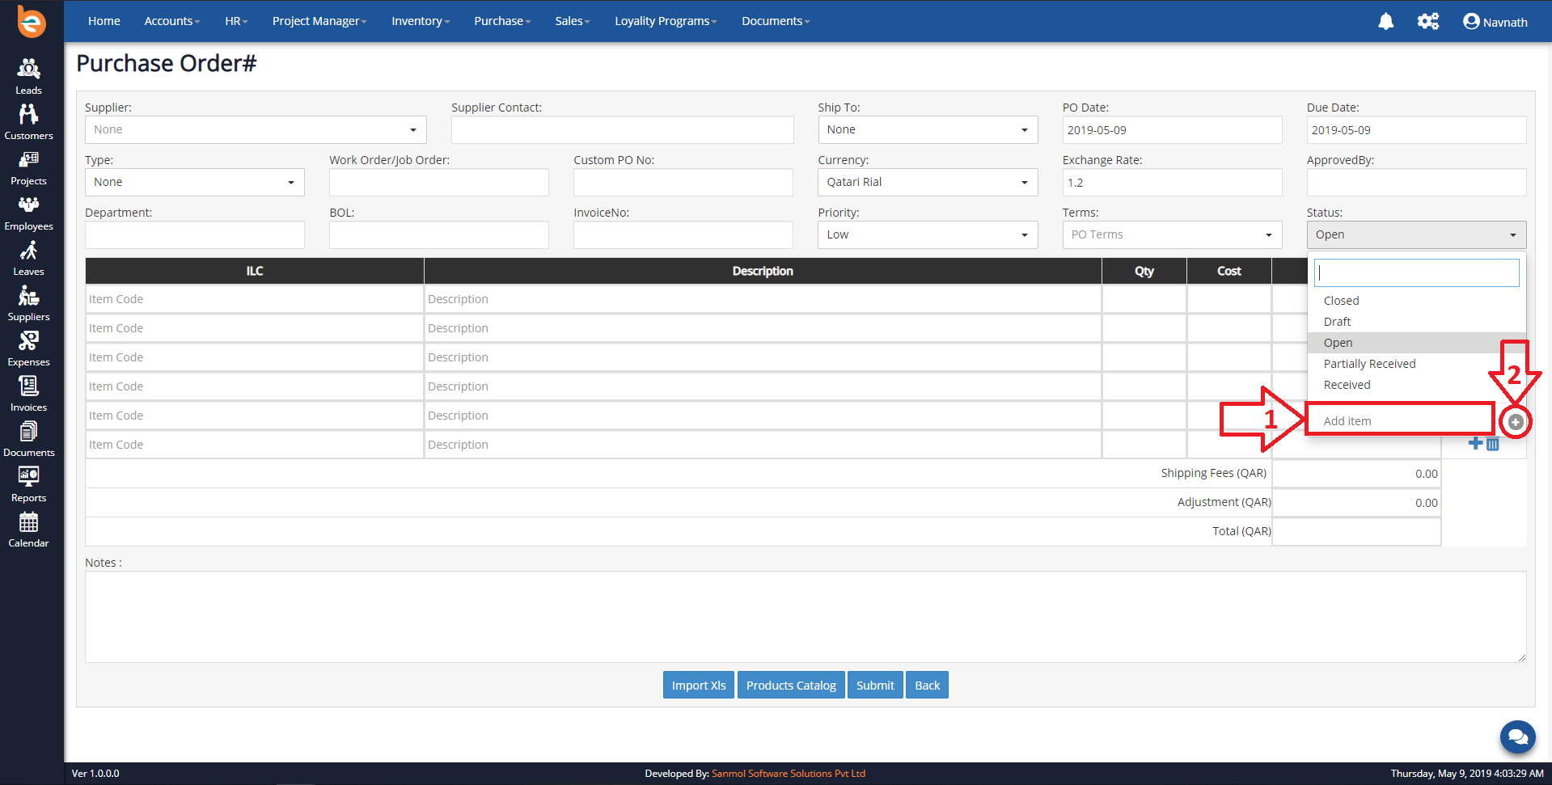Click the Shipping Fees amount field

1356,474
